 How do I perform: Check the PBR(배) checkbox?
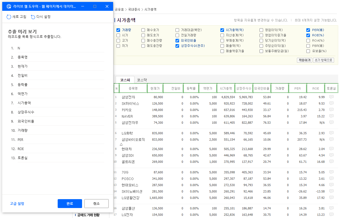pyautogui.click(x=308, y=46)
